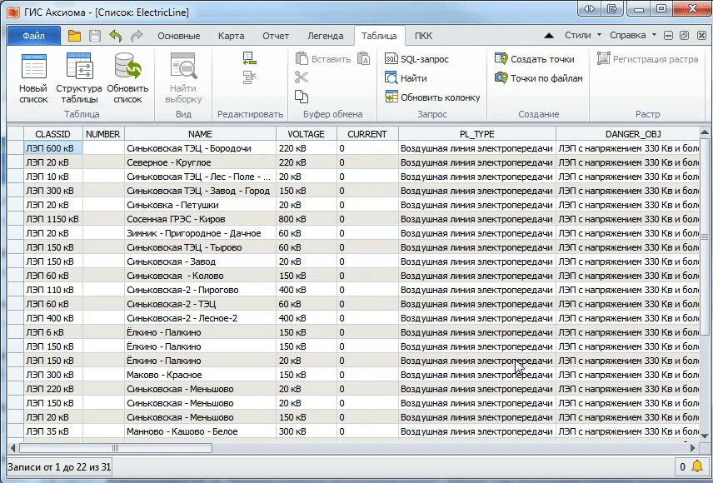Switch to the Карта tab
Image resolution: width=713 pixels, height=483 pixels.
[231, 36]
